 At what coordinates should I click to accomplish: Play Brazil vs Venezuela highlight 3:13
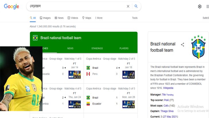tap(75, 75)
